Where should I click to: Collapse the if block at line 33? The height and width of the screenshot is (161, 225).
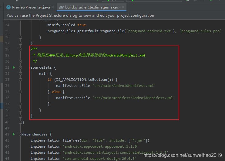(x=20, y=80)
